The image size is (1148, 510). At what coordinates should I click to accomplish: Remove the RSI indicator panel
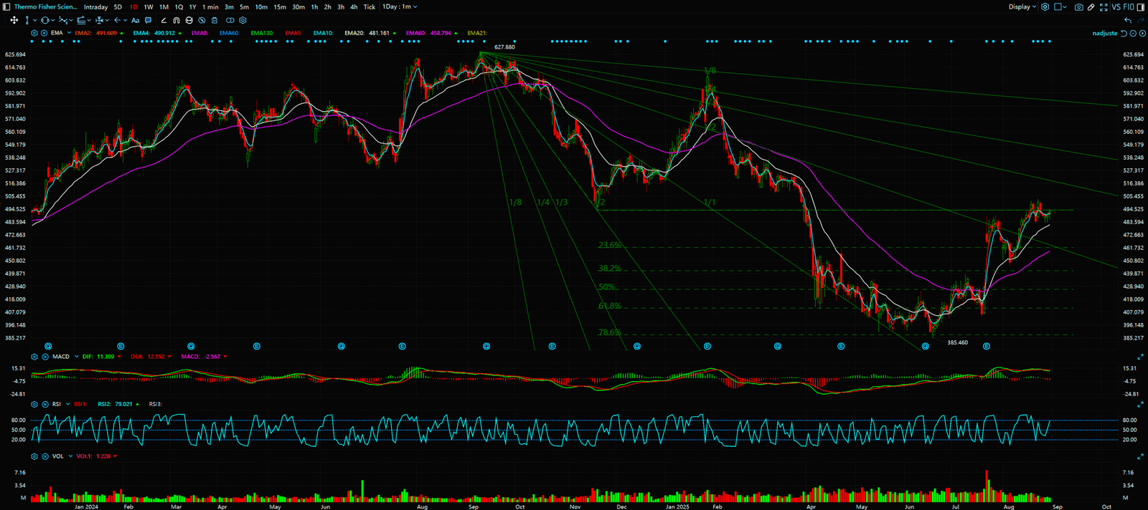pos(44,404)
